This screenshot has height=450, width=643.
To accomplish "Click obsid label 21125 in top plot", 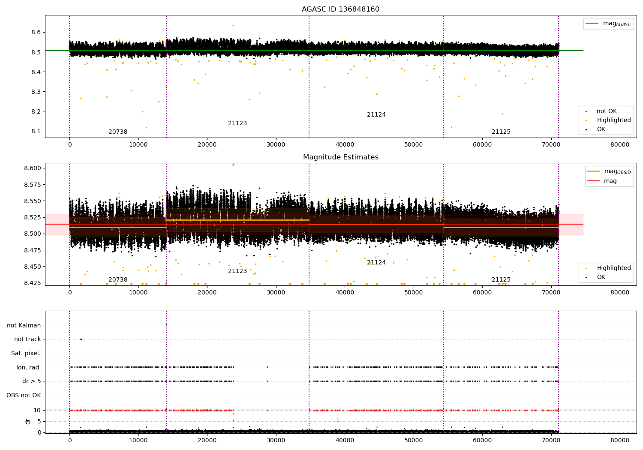I will click(x=501, y=132).
